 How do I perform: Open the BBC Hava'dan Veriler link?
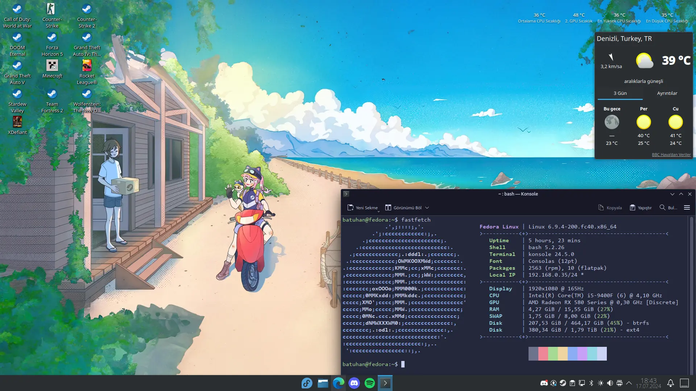coord(671,155)
